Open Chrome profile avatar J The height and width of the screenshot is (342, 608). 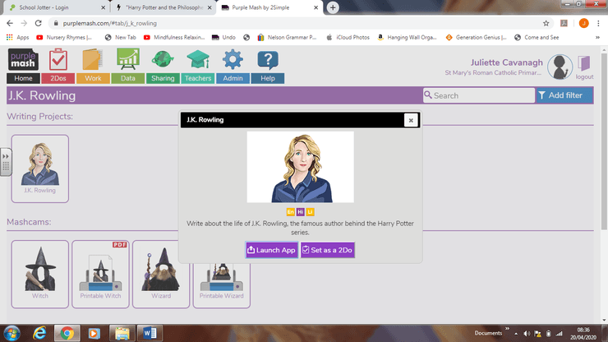click(583, 23)
